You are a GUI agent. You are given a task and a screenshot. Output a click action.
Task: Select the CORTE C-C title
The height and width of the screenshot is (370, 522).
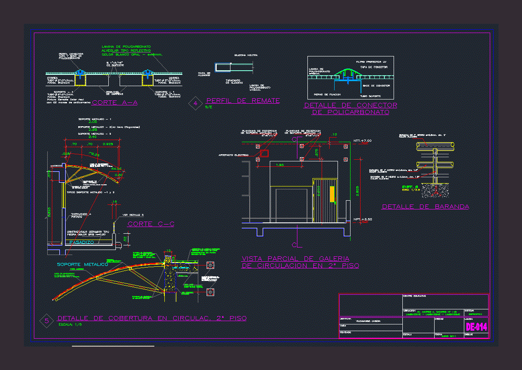[151, 224]
